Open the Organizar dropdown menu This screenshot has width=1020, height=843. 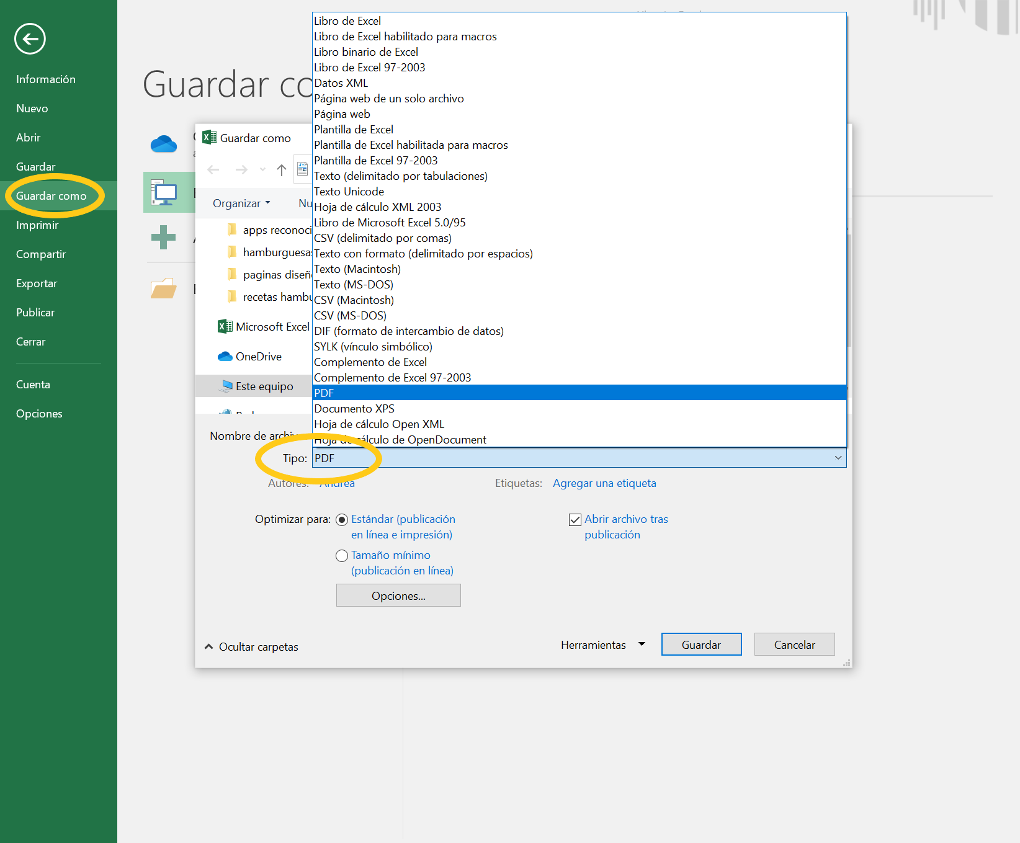(x=241, y=203)
